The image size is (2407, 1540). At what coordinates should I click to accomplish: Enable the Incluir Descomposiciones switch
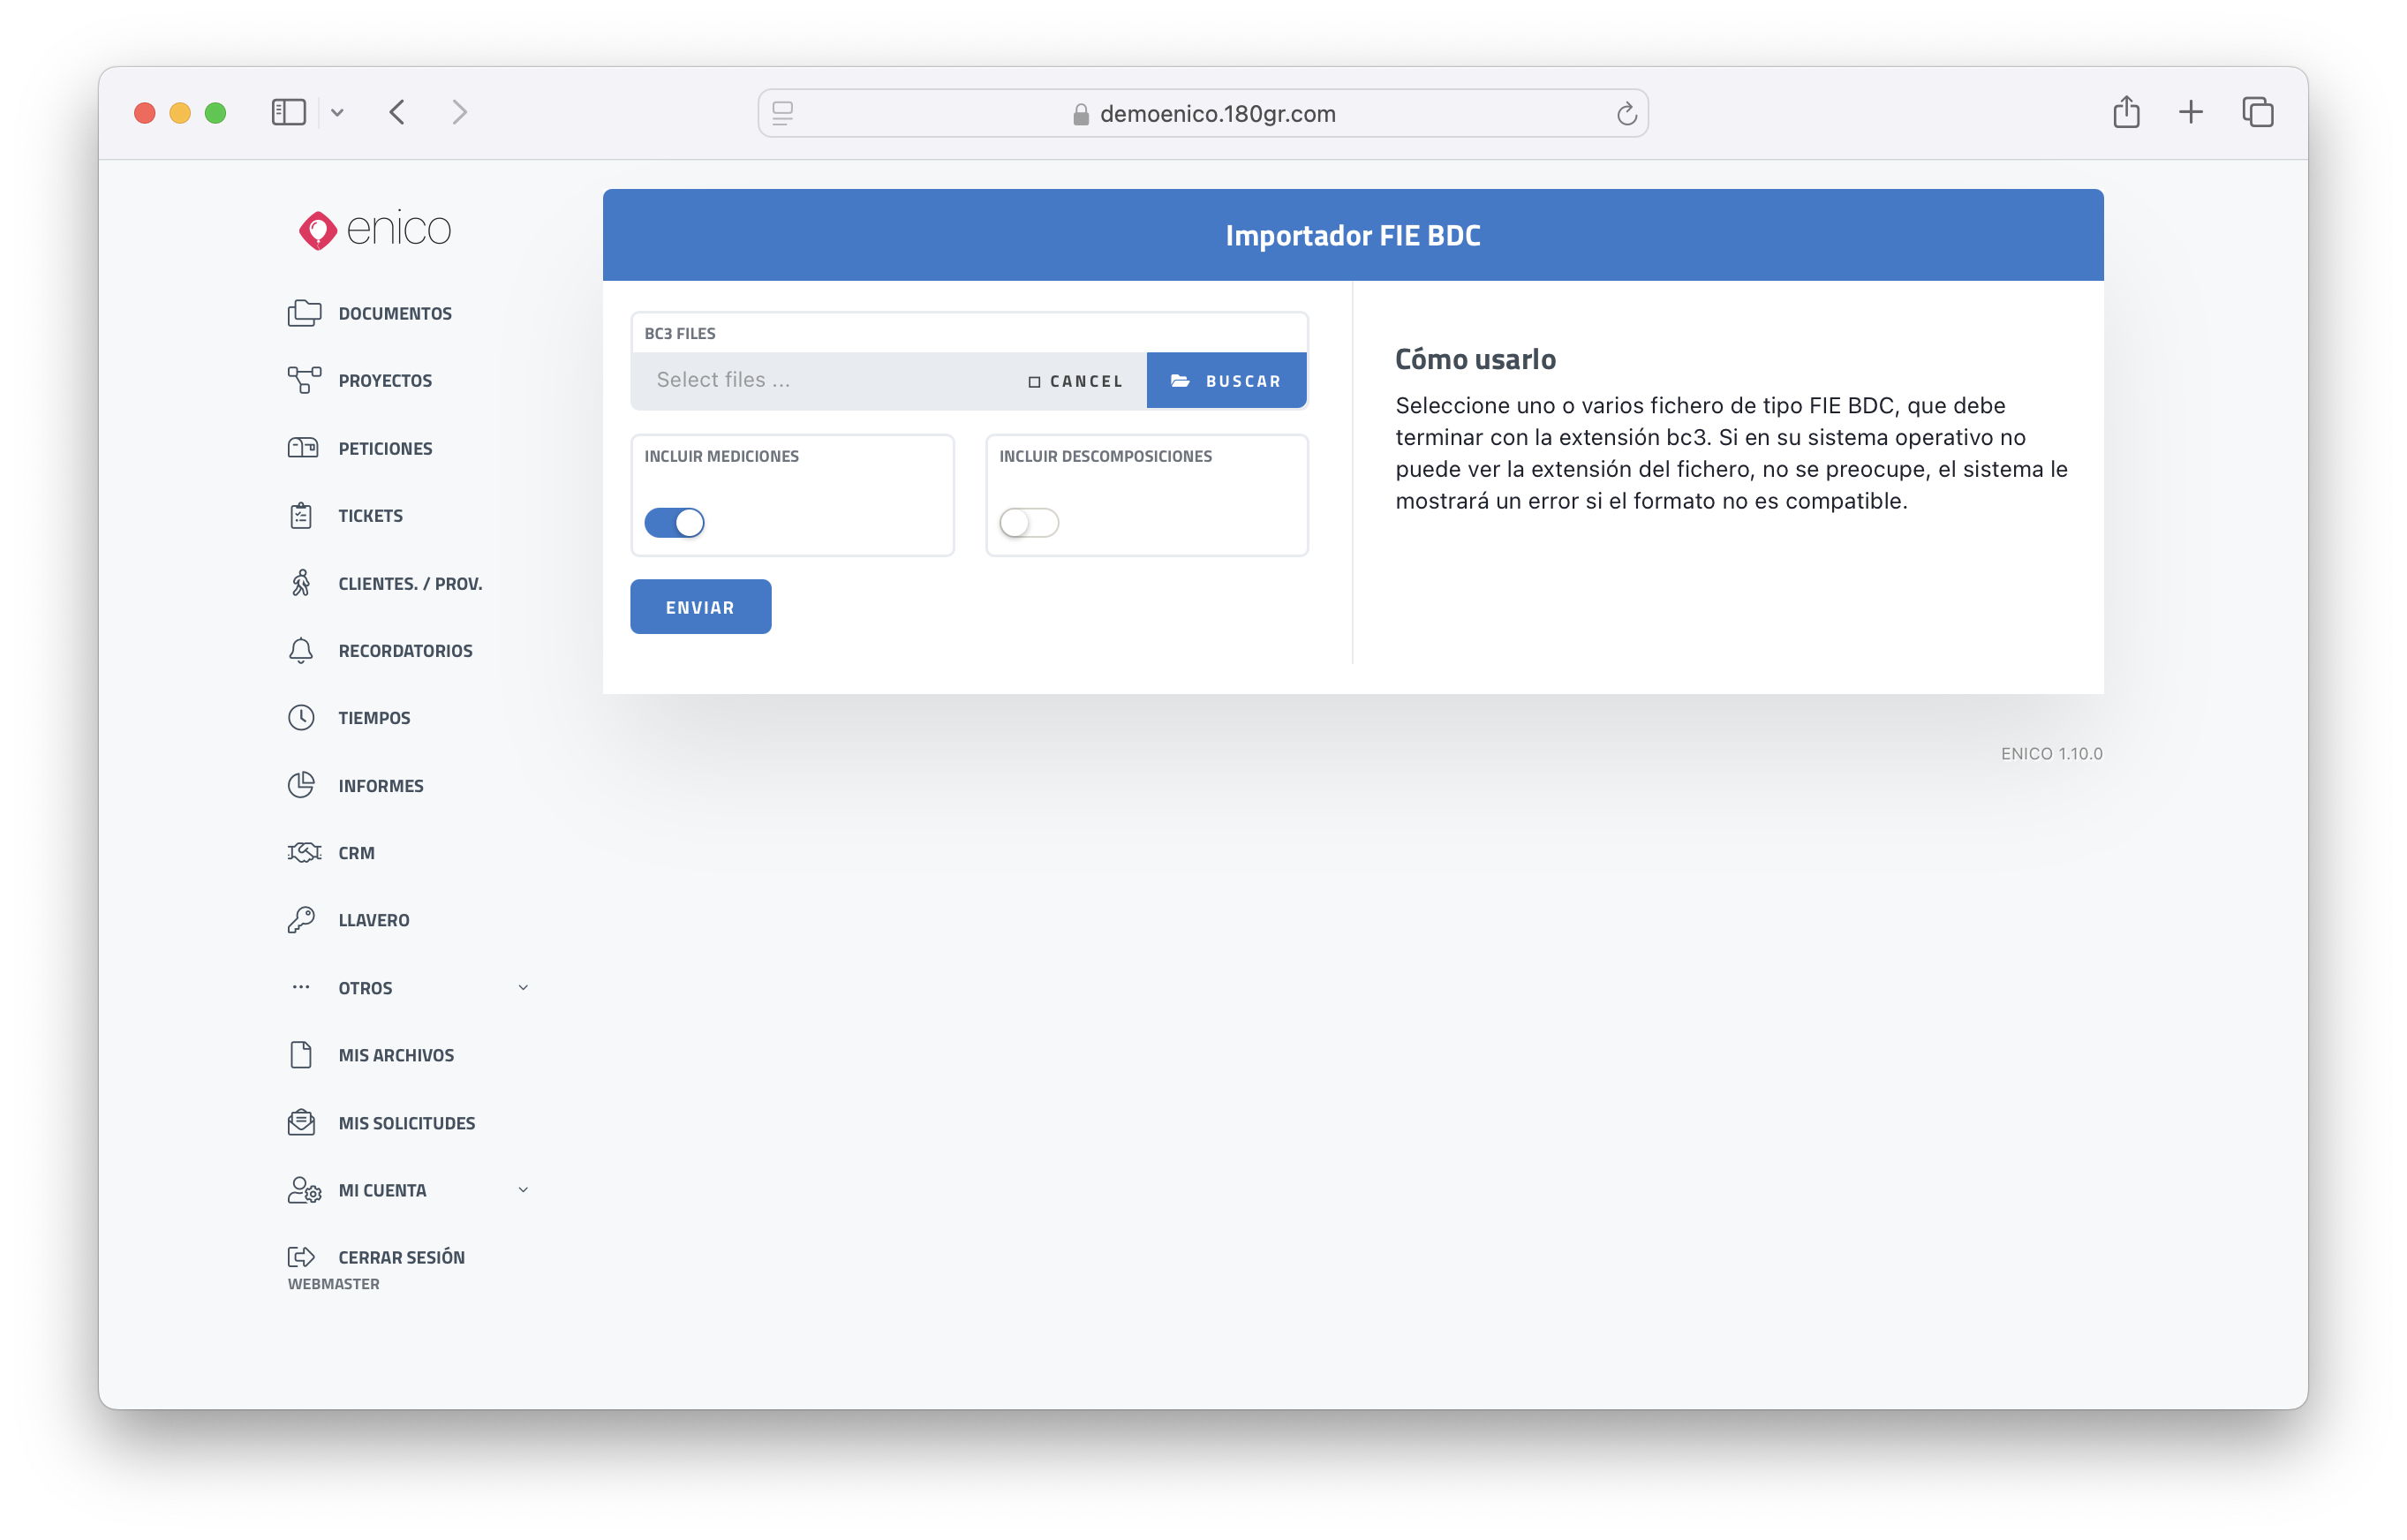(x=1028, y=523)
